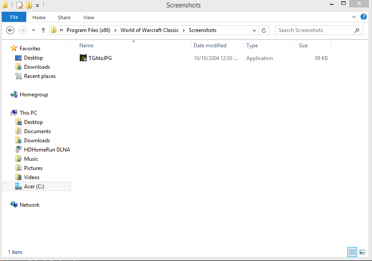Viewport: 372px width, 261px height.
Task: Click the Favorites star icon
Action: (x=14, y=48)
